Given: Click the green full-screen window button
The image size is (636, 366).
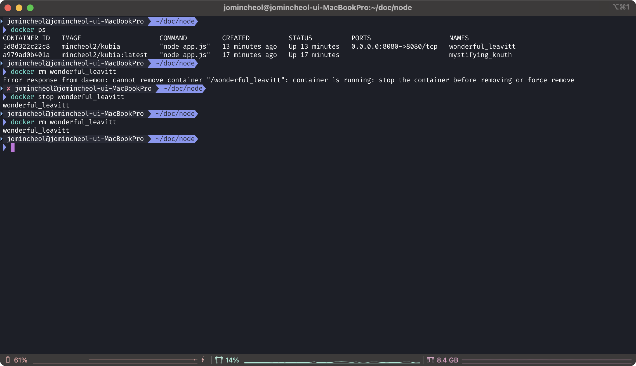Looking at the screenshot, I should click(x=30, y=8).
